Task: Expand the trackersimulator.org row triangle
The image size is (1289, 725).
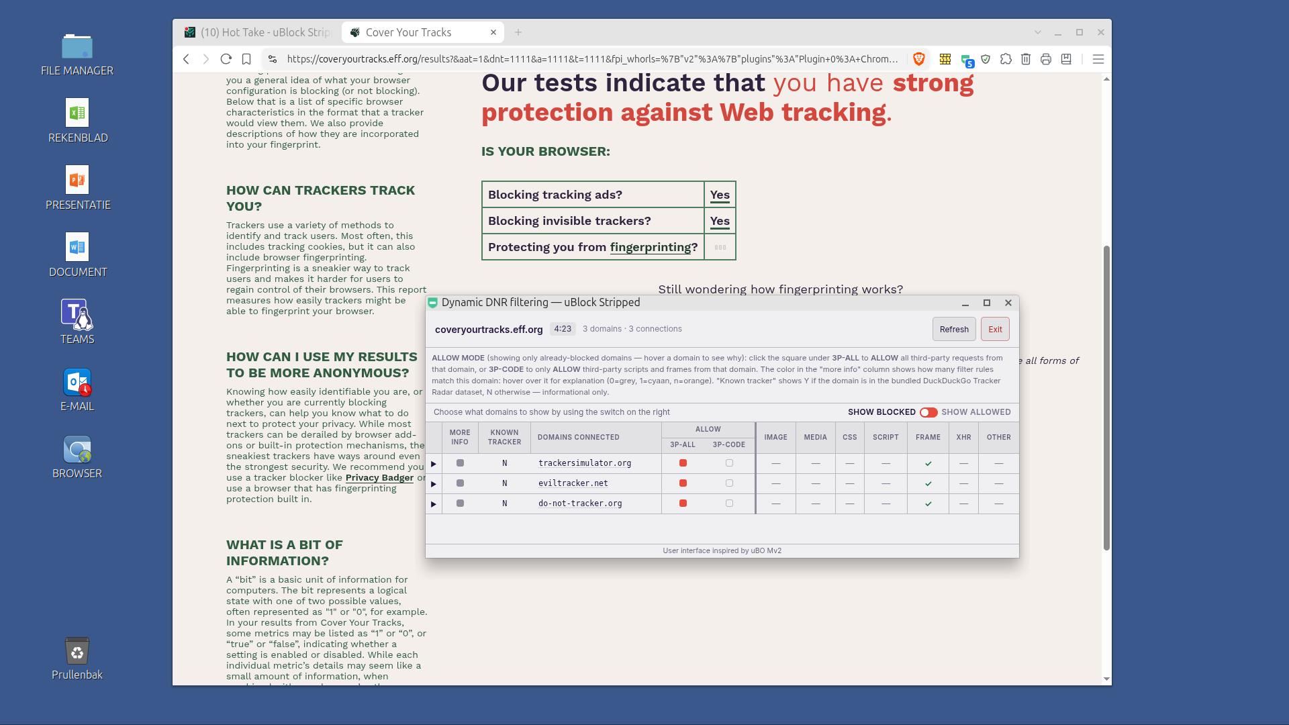Action: point(434,464)
